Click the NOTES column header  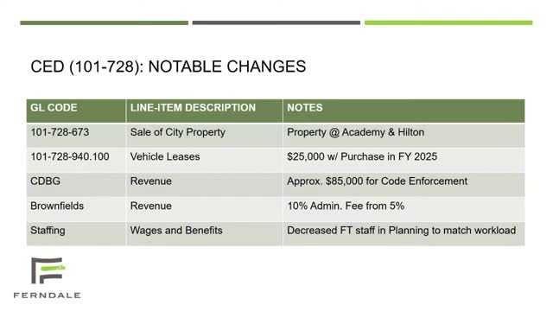pos(305,107)
